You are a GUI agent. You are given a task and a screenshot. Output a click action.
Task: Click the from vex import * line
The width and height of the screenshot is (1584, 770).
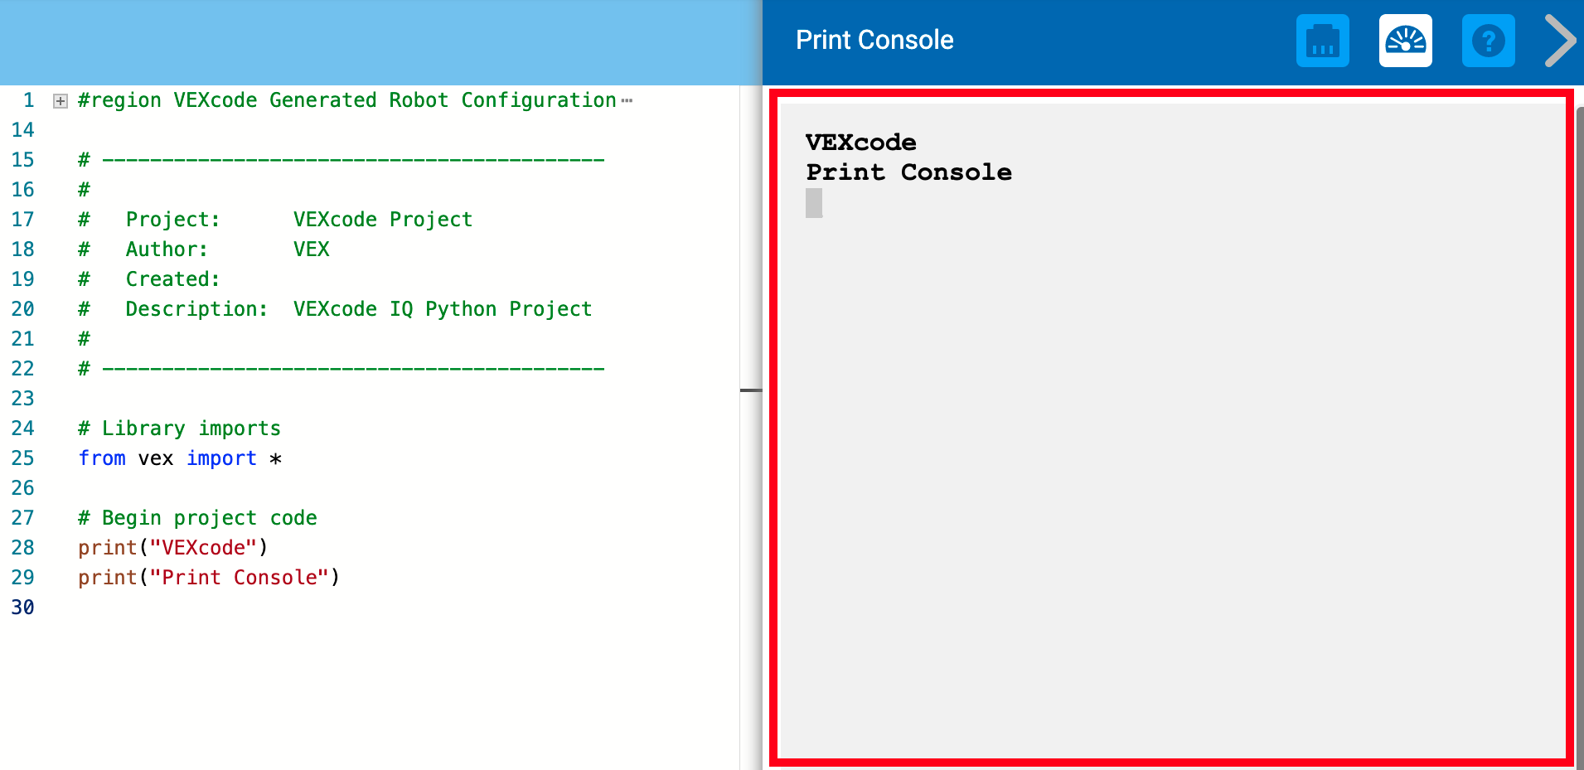[x=180, y=458]
